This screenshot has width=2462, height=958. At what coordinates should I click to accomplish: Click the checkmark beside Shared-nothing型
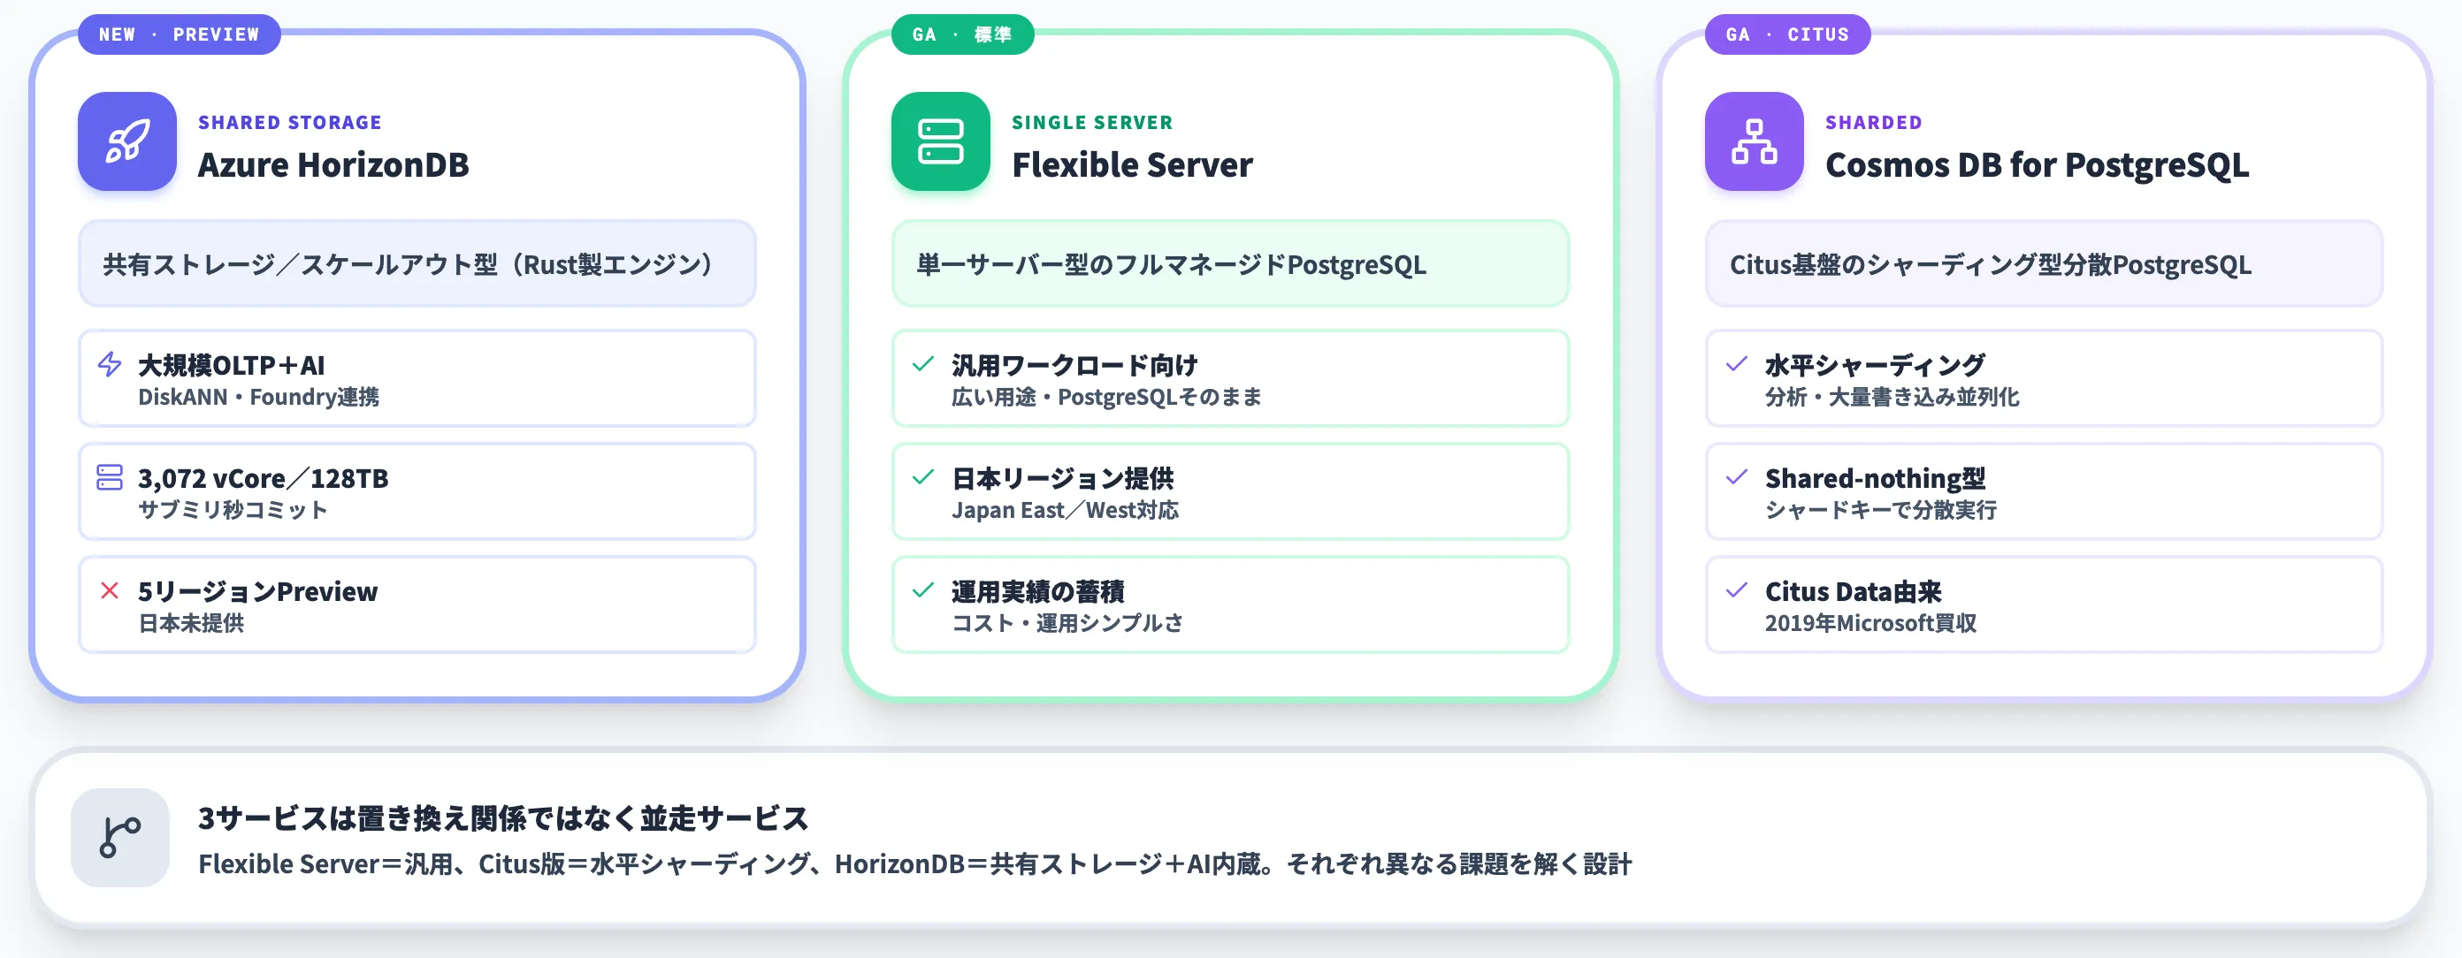[x=1737, y=476]
